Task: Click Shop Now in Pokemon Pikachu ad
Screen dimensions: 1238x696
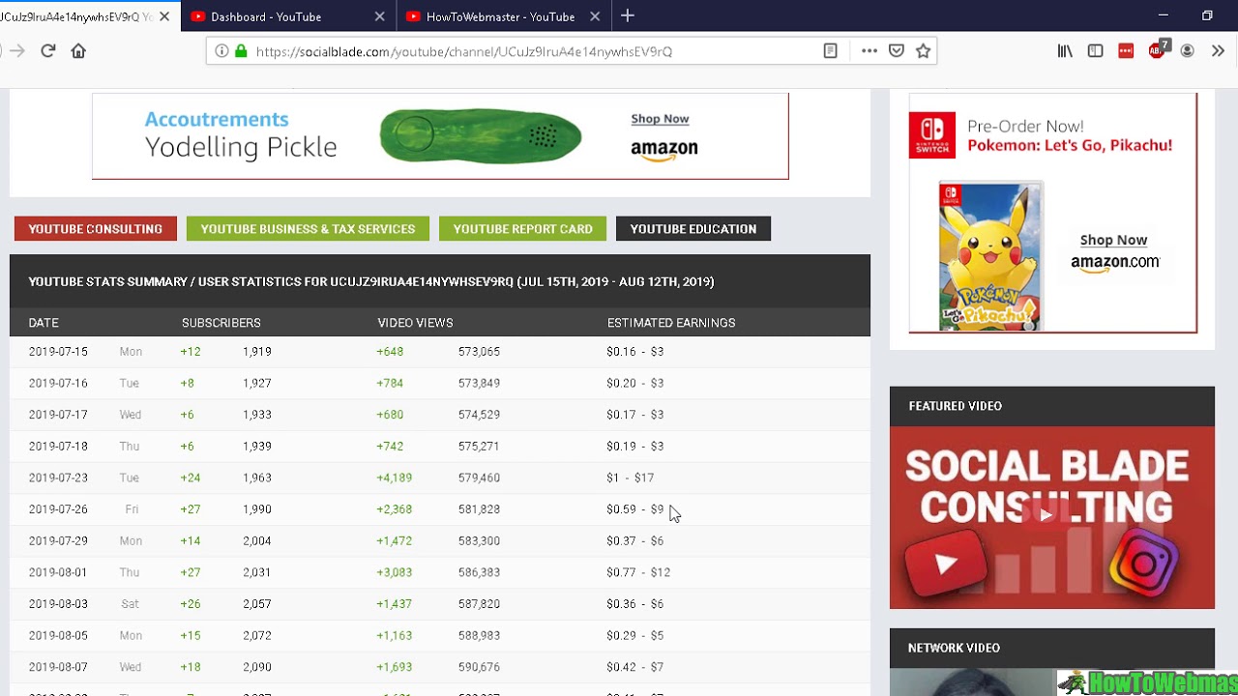Action: (1113, 240)
